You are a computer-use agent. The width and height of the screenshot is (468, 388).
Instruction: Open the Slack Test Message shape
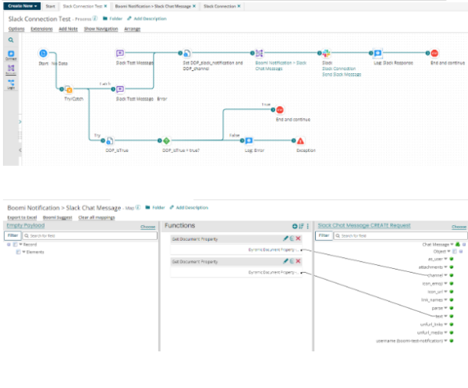120,53
